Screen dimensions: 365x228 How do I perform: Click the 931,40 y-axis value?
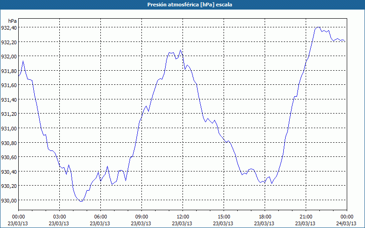pyautogui.click(x=9, y=99)
